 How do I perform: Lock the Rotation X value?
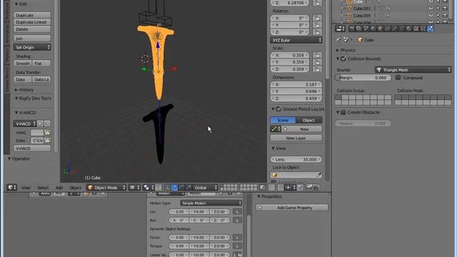(x=317, y=18)
